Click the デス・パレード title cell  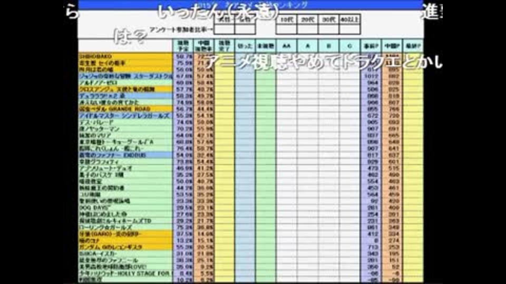click(125, 122)
